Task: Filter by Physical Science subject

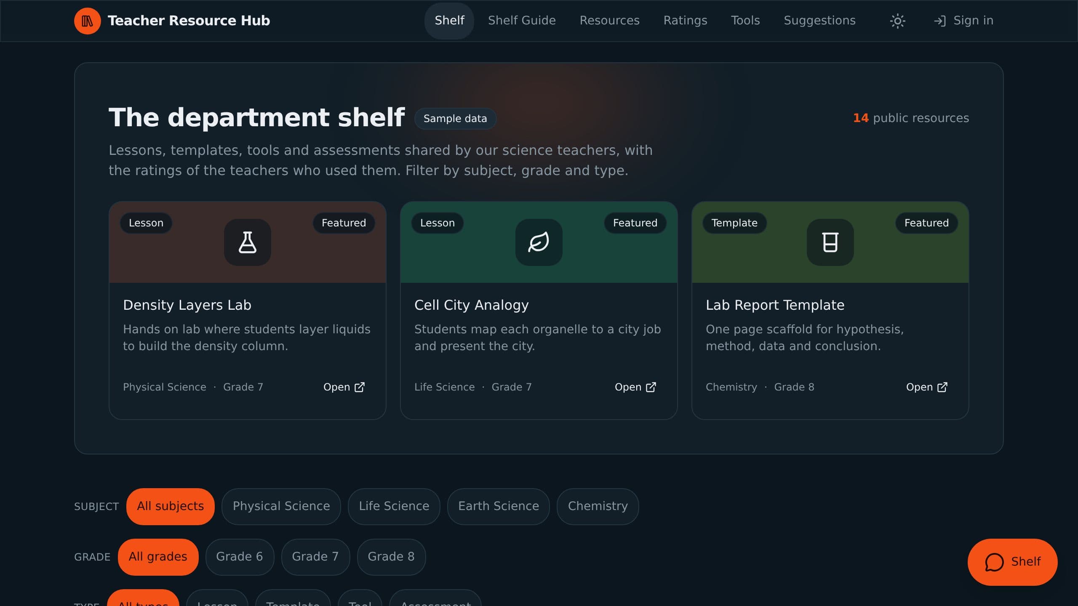Action: pos(281,506)
